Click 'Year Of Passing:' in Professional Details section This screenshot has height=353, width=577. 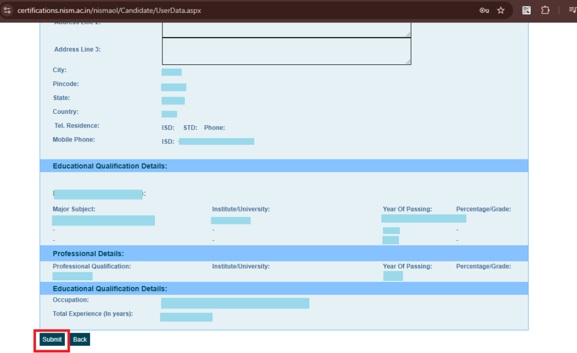click(x=407, y=266)
